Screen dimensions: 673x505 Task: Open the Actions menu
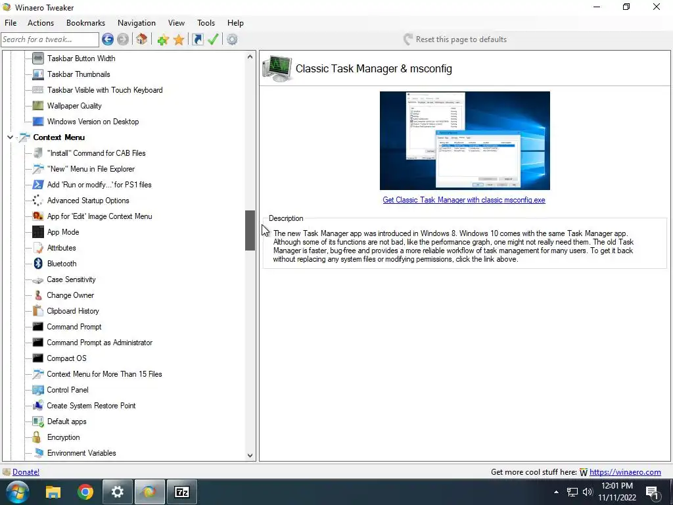pyautogui.click(x=41, y=23)
